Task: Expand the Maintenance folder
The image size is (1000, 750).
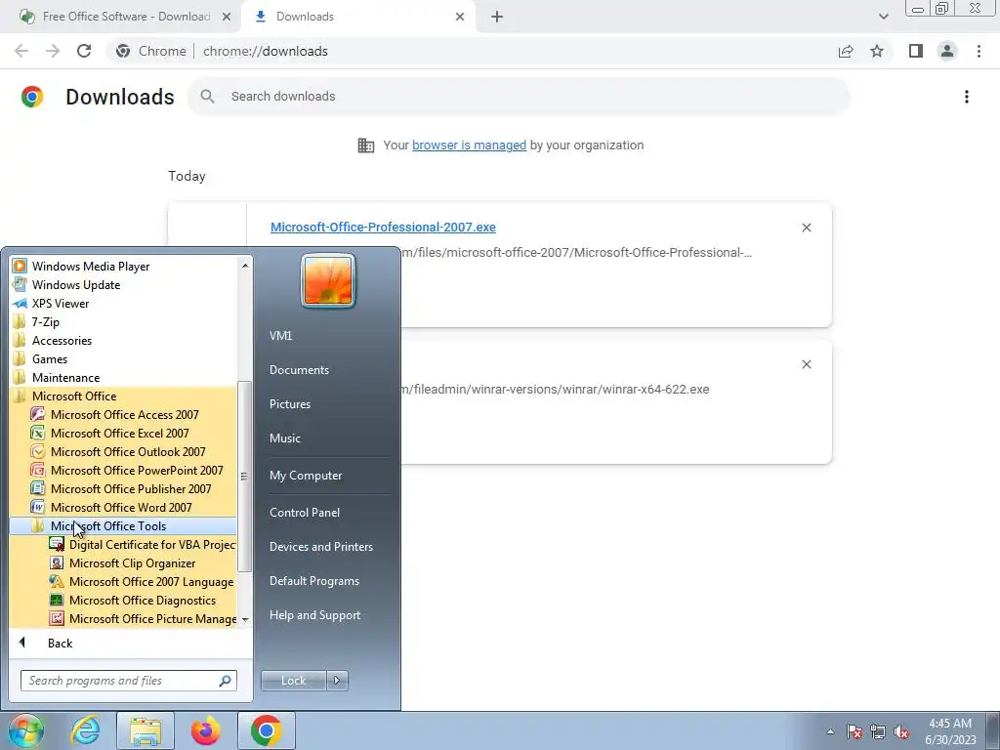Action: [x=124, y=377]
